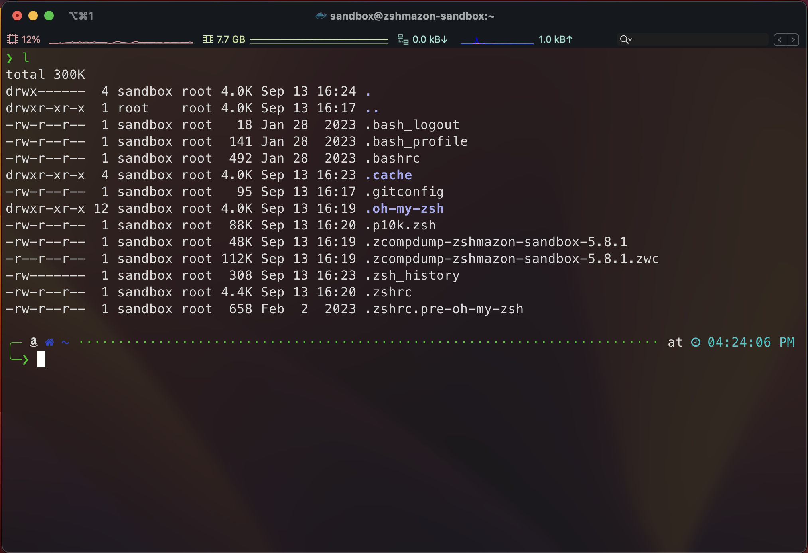
Task: Click the .cache directory entry
Action: click(389, 175)
